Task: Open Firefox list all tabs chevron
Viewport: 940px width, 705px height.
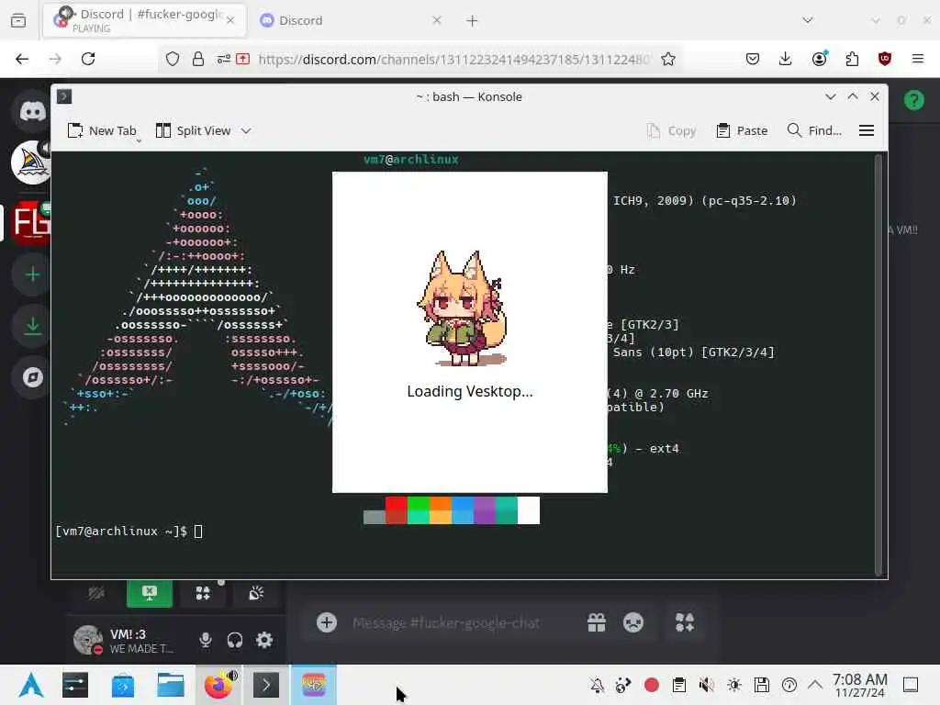Action: [x=808, y=20]
